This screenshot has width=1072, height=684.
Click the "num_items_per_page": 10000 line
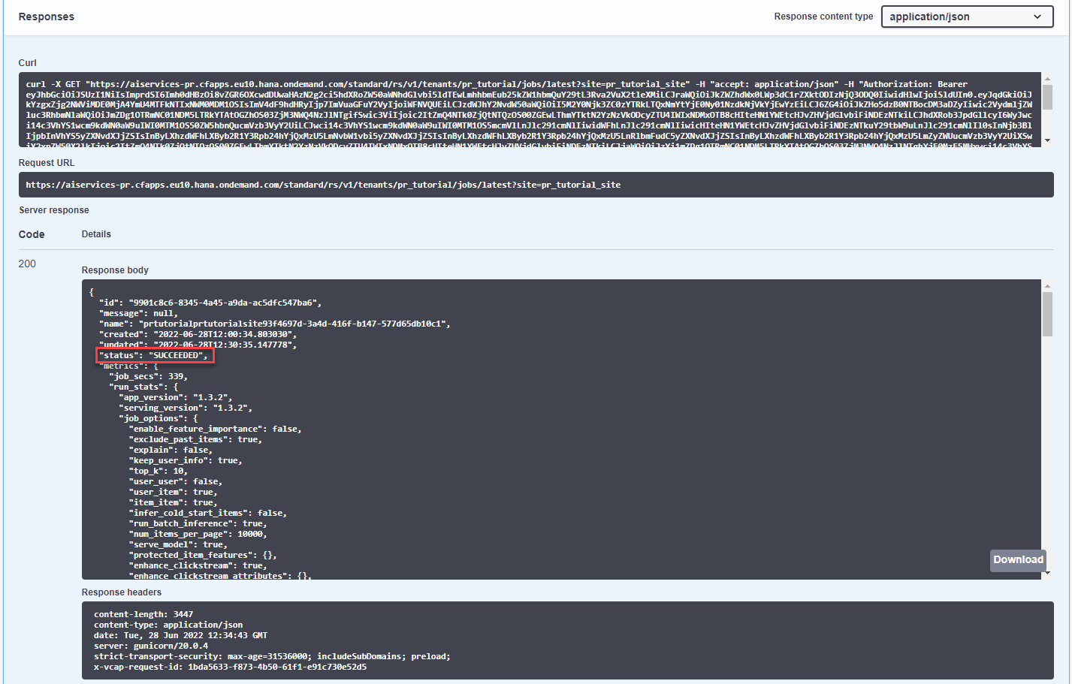[x=198, y=534]
